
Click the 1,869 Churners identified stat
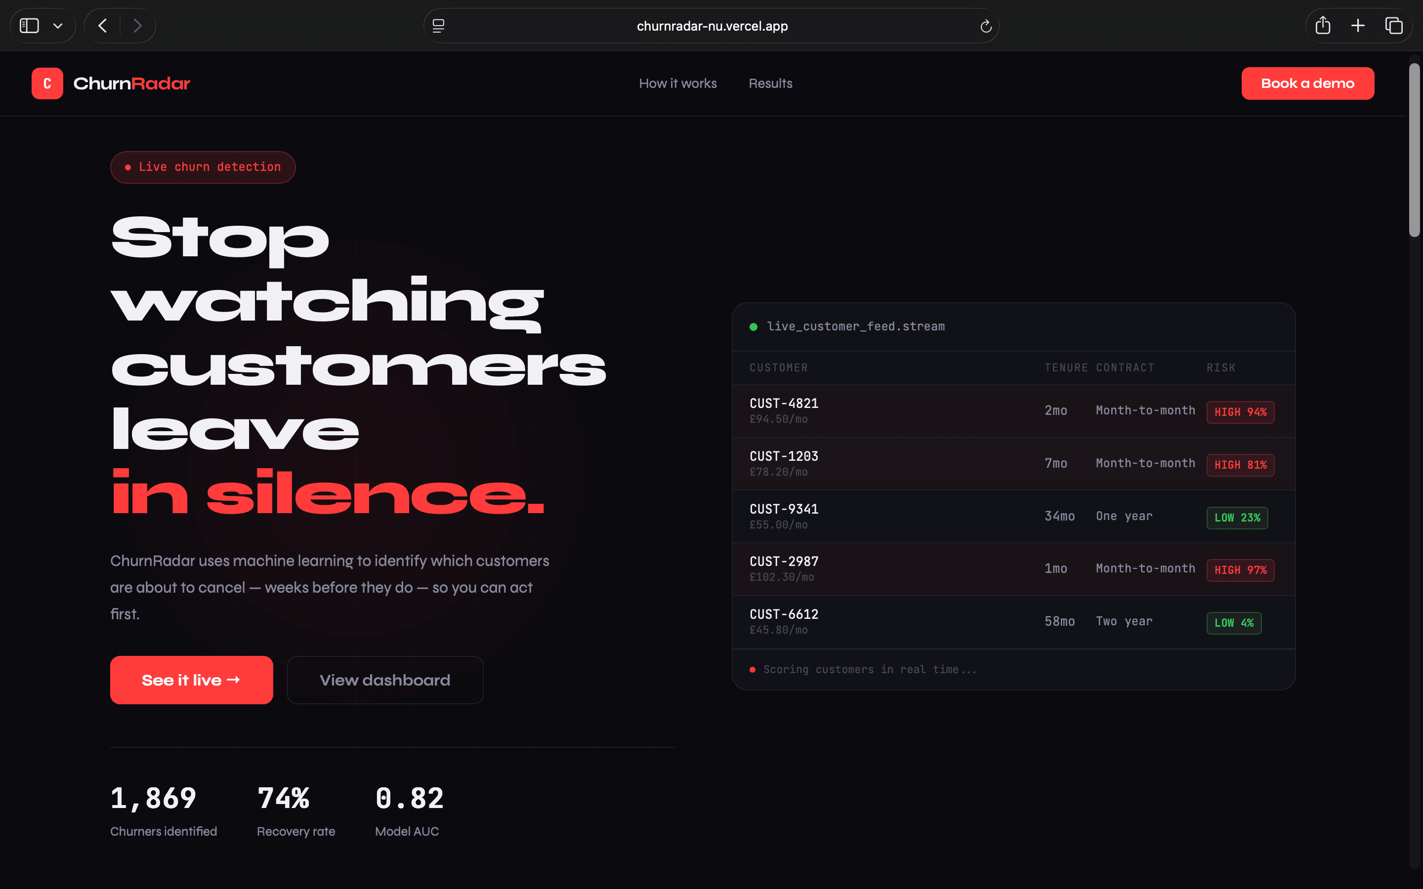click(x=164, y=811)
